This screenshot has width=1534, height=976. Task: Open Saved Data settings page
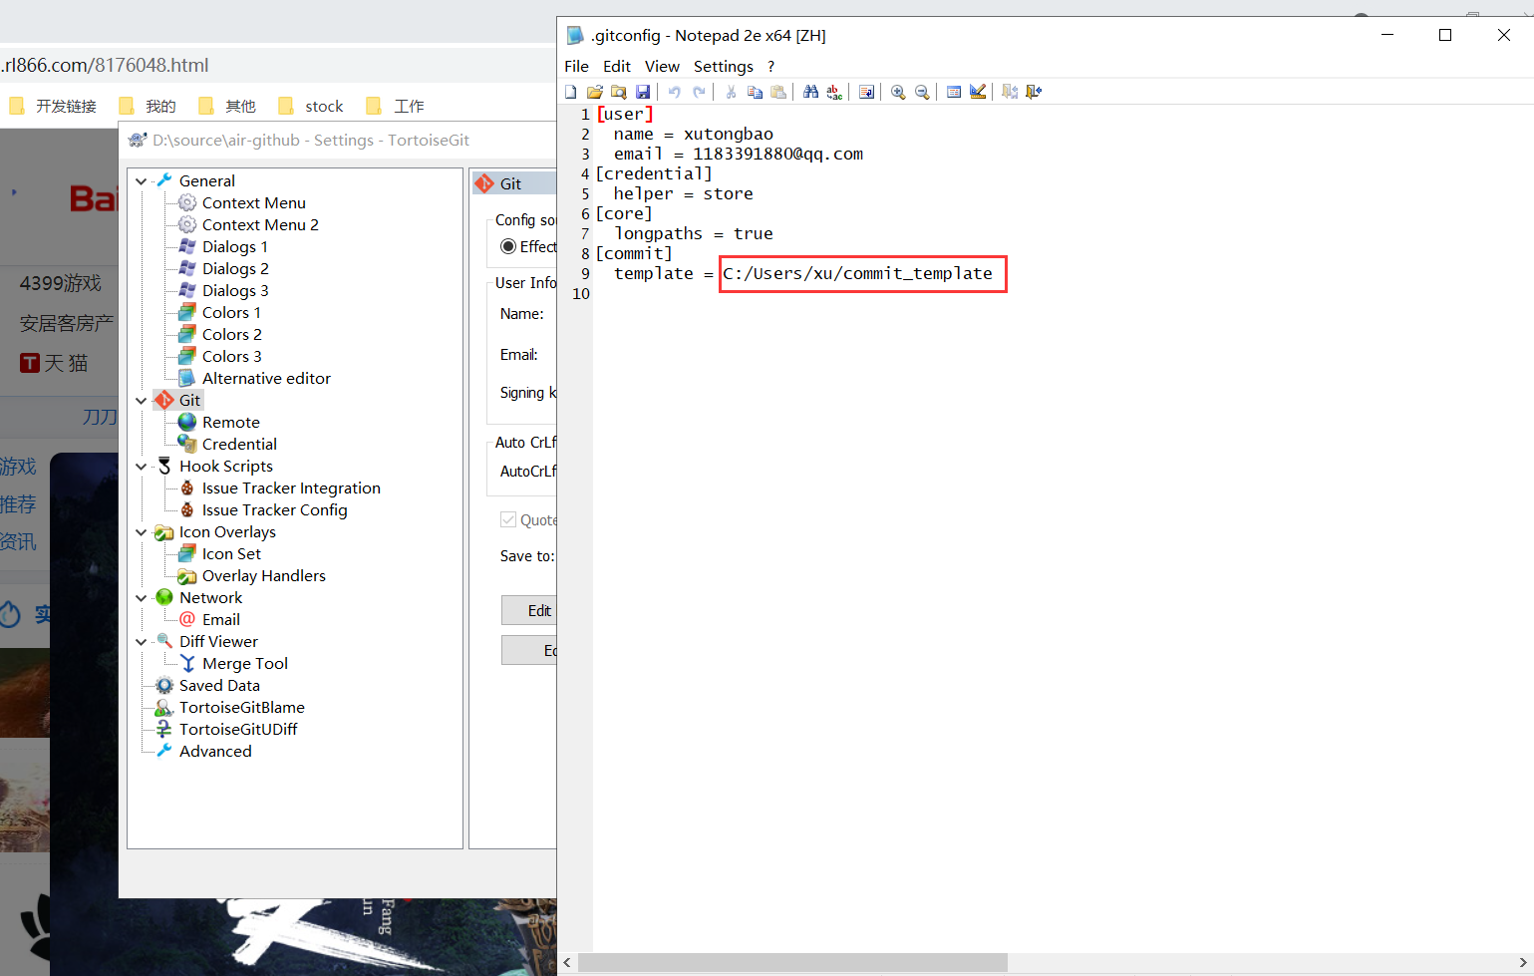coord(219,686)
